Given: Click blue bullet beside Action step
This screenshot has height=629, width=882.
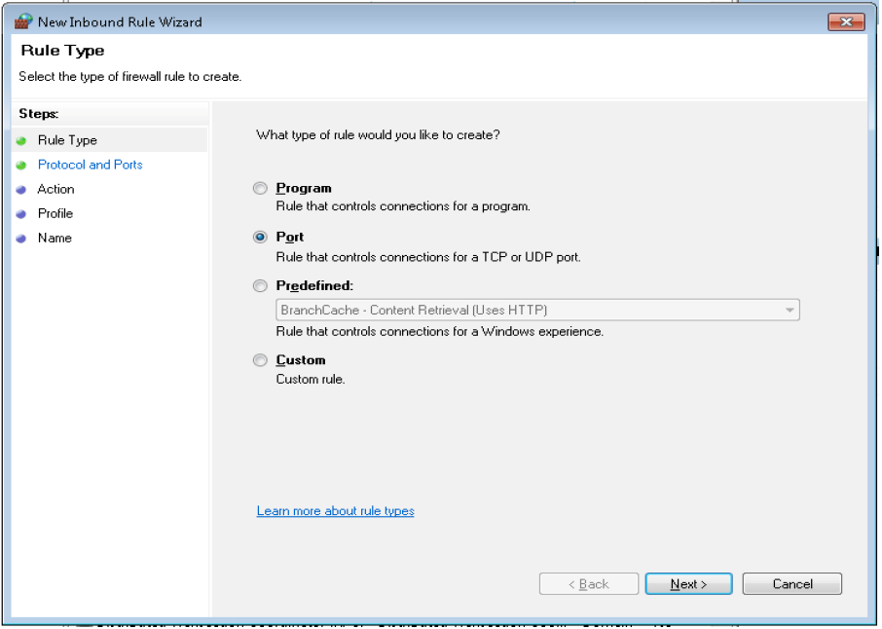Looking at the screenshot, I should (21, 190).
